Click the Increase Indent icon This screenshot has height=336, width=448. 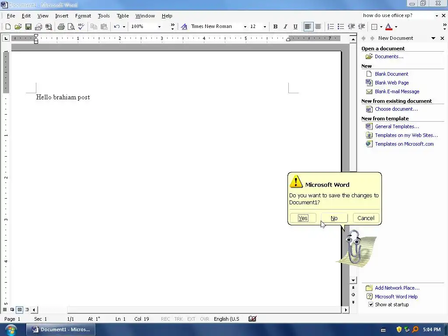tap(361, 27)
